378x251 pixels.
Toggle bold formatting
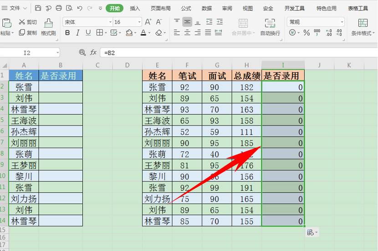pyautogui.click(x=67, y=33)
